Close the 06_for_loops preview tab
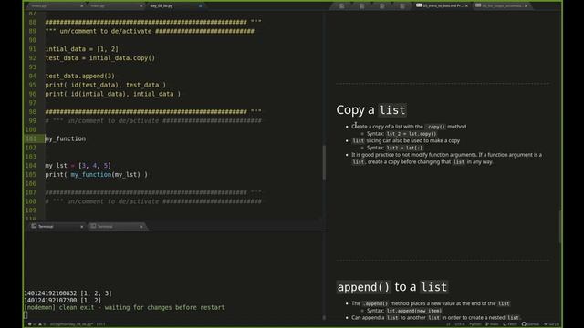The image size is (584, 328). click(526, 6)
